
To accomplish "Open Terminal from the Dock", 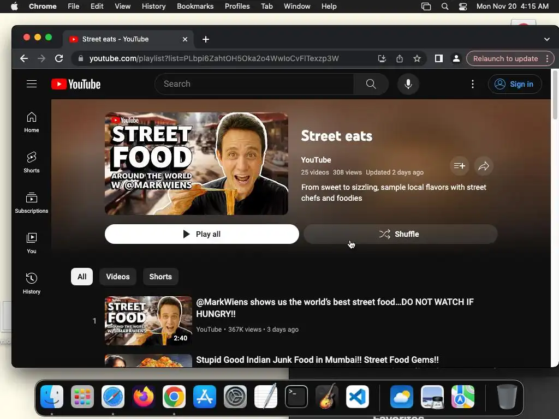I will click(x=296, y=397).
